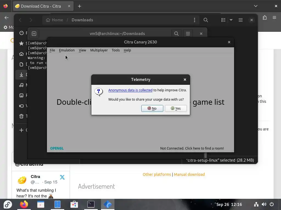Open the Other platforms link
Viewport: 281px width, 210px height.
(157, 174)
